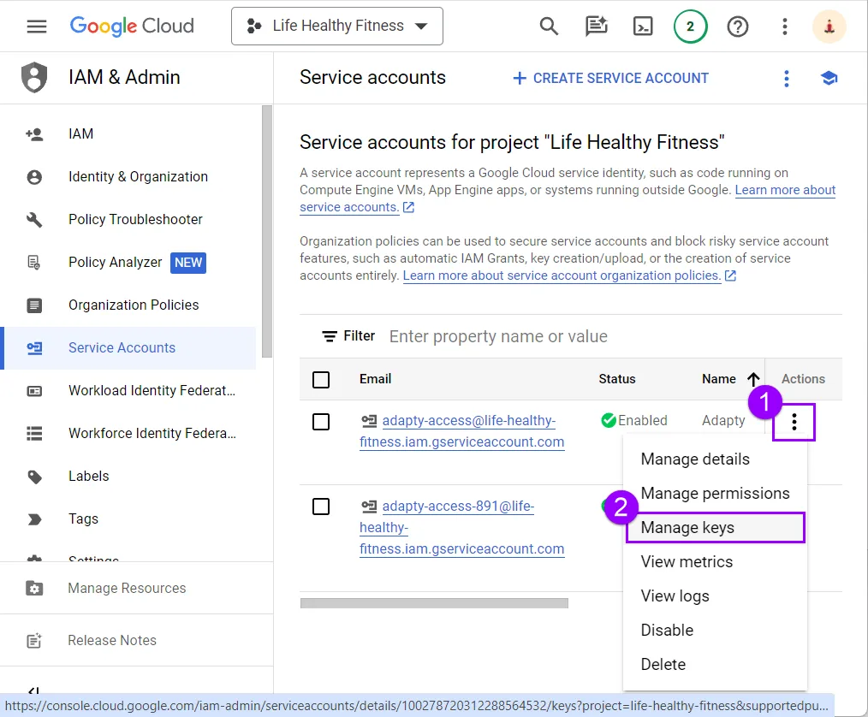The width and height of the screenshot is (868, 717).
Task: Sort by Name column arrow
Action: point(753,379)
